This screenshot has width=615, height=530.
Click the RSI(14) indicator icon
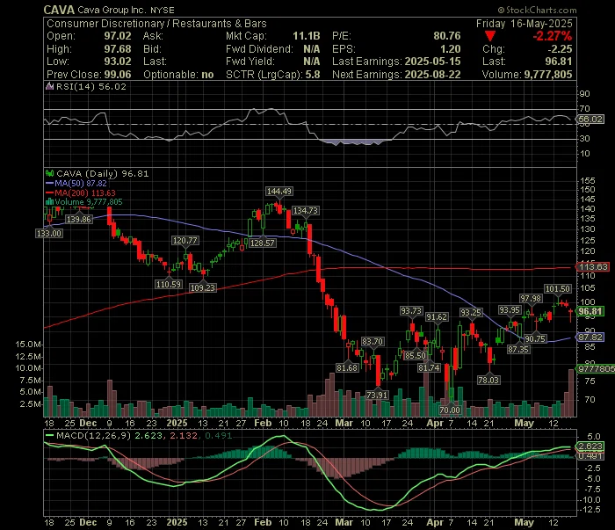[49, 86]
